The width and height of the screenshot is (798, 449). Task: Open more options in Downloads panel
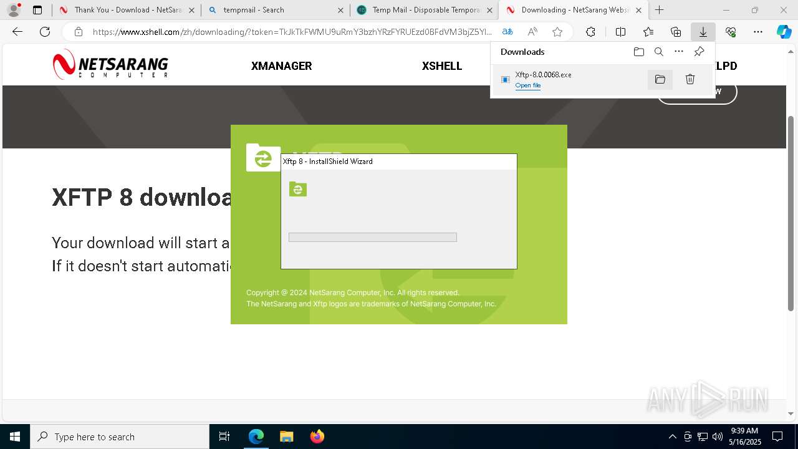[x=679, y=52]
